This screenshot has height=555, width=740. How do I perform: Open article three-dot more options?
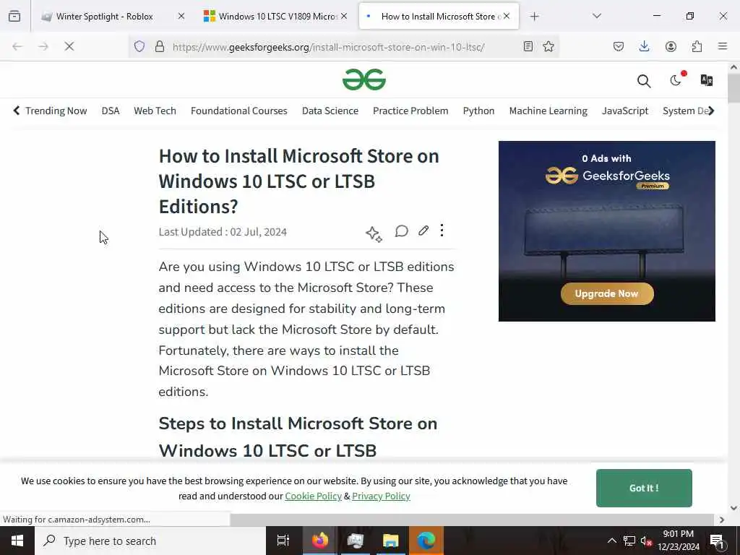tap(442, 231)
